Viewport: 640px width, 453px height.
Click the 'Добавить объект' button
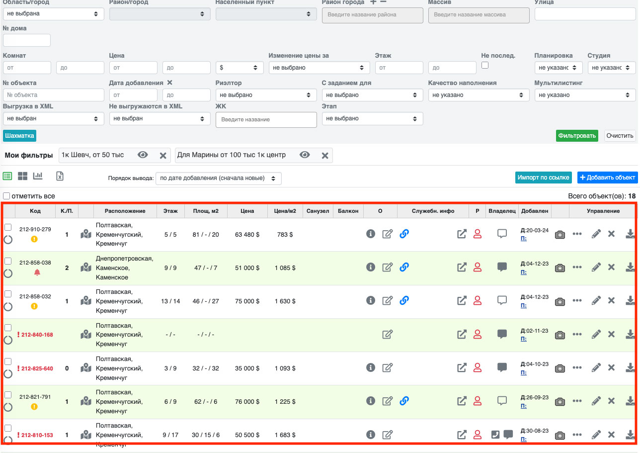(607, 178)
